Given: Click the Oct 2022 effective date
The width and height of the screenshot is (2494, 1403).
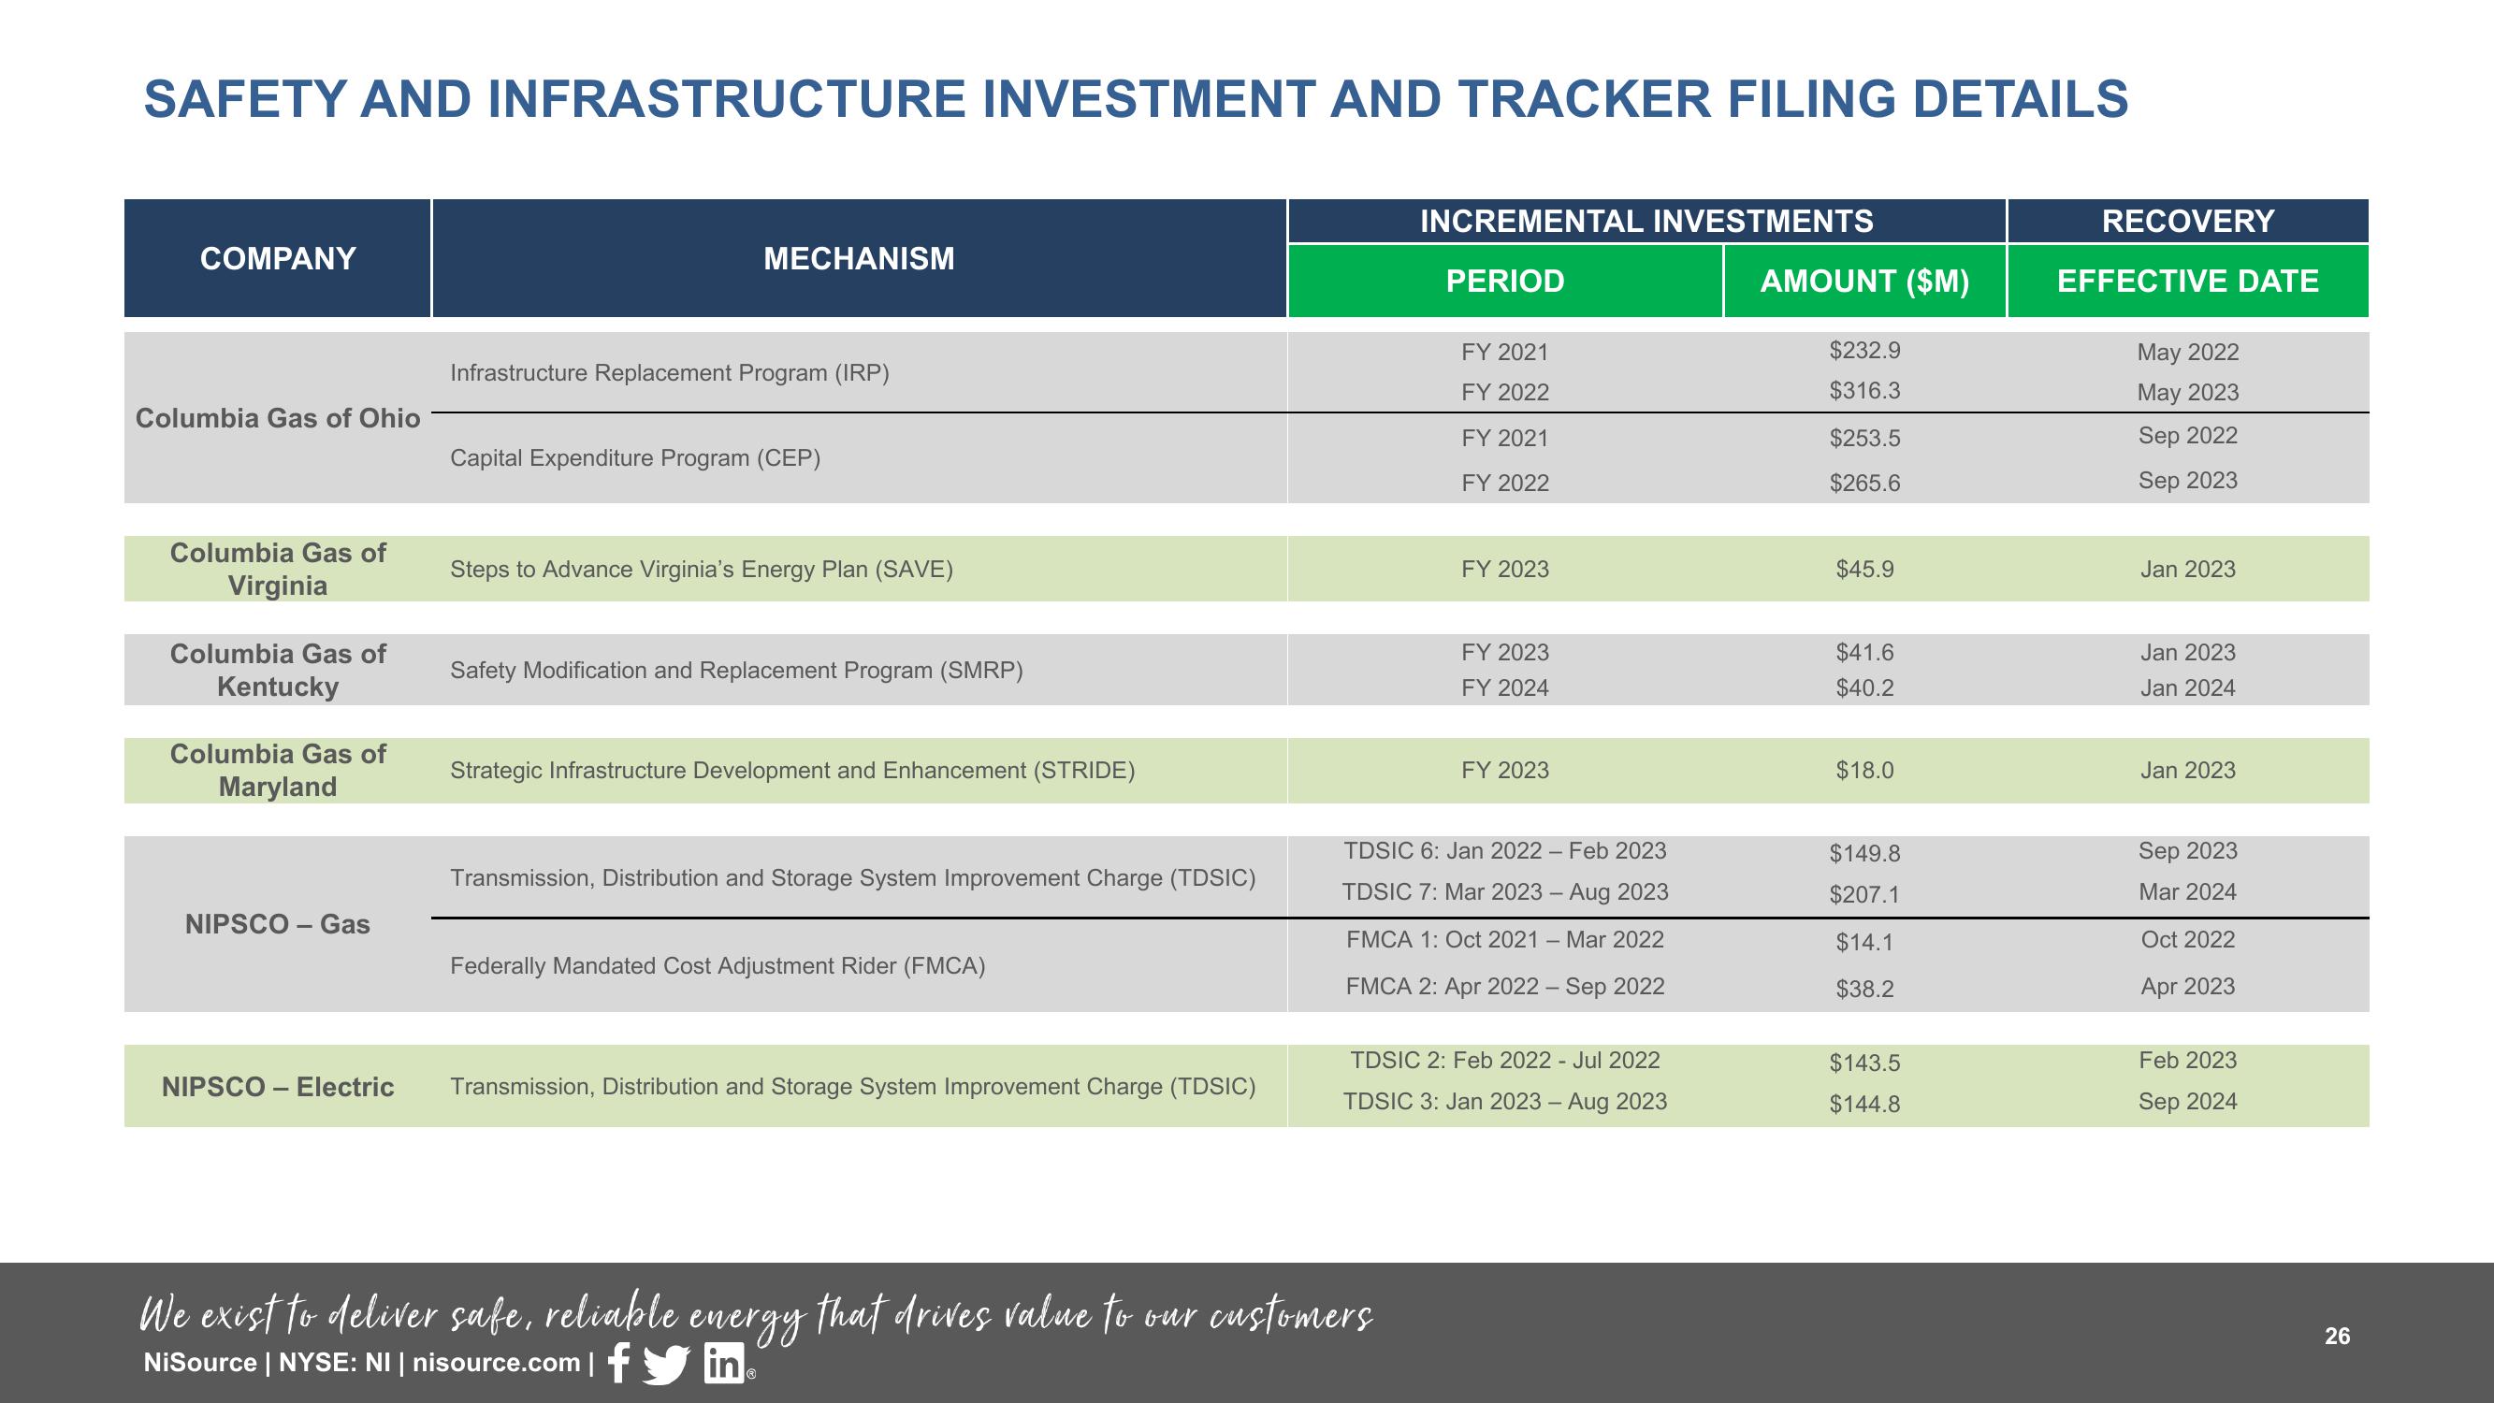Looking at the screenshot, I should click(2188, 939).
